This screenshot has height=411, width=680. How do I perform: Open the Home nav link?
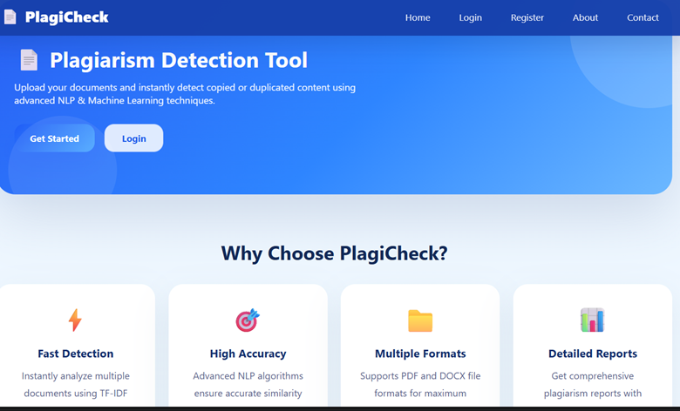(x=418, y=17)
